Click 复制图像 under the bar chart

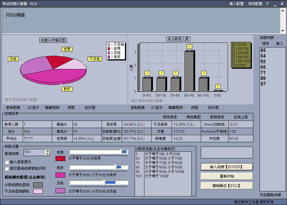pos(138,108)
